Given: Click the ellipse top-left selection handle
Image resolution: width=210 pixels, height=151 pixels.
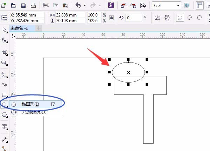Looking at the screenshot, I should pyautogui.click(x=110, y=59).
